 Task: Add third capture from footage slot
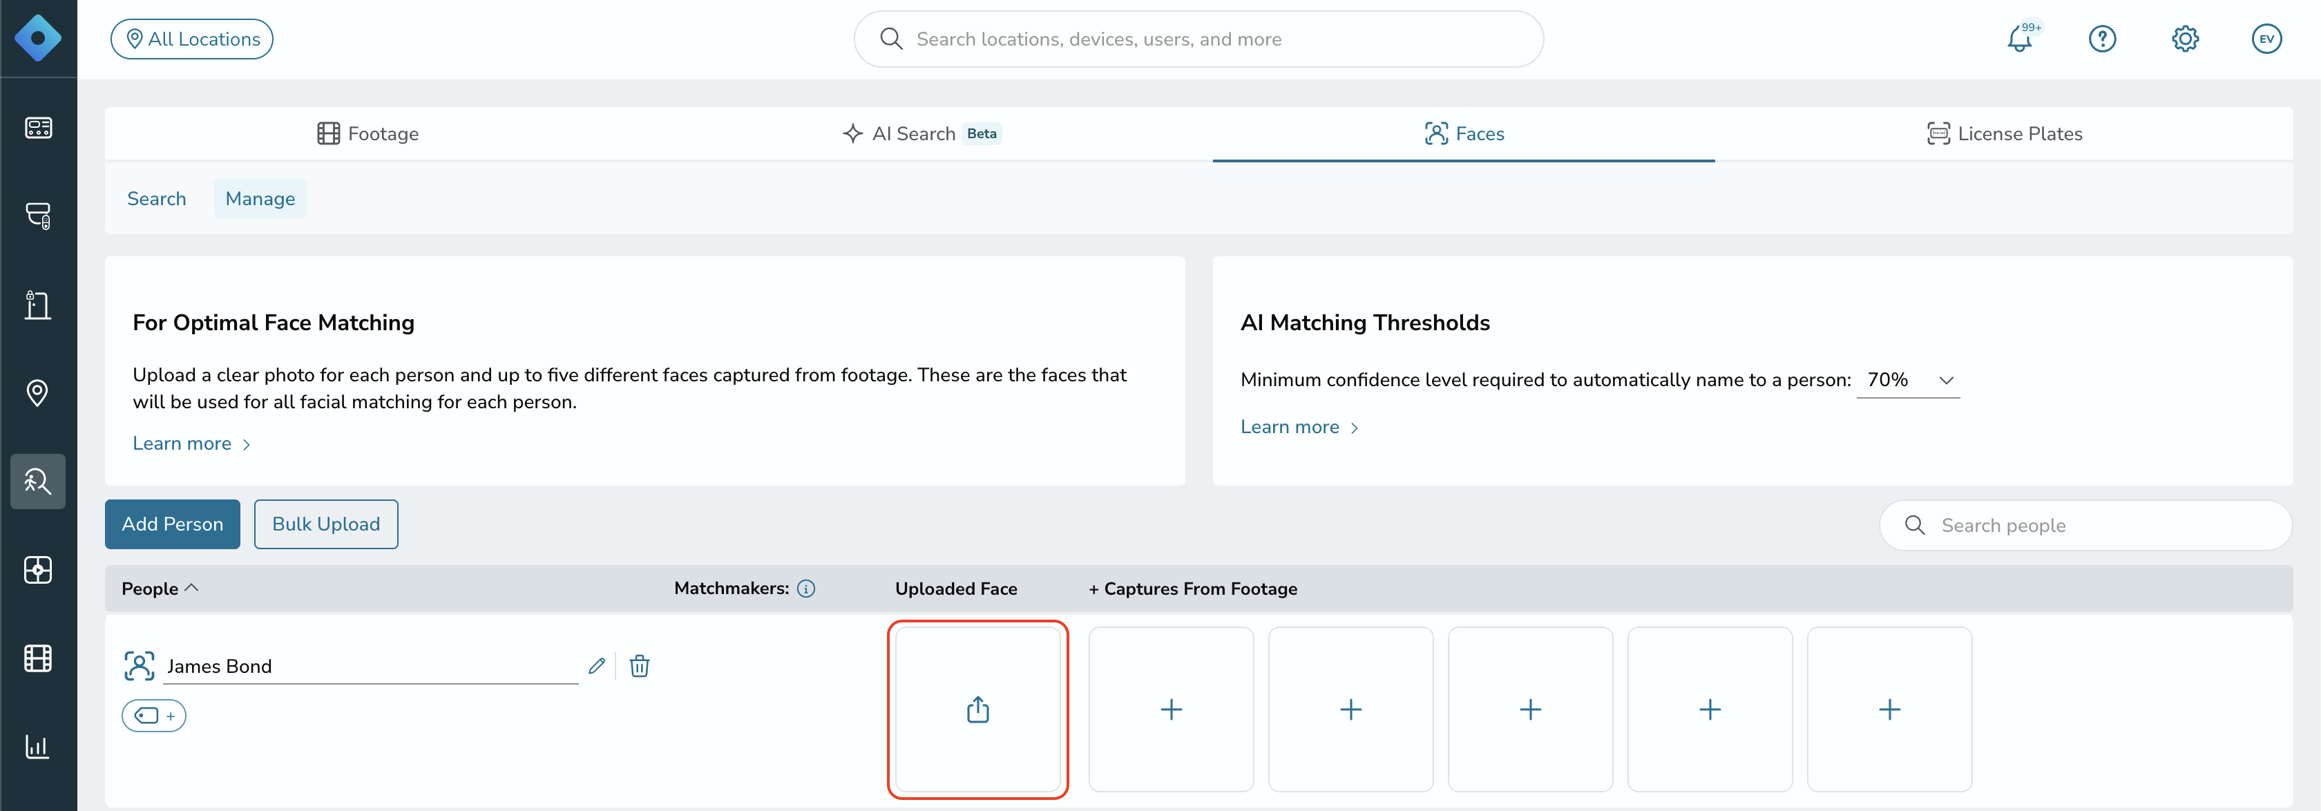tap(1530, 709)
